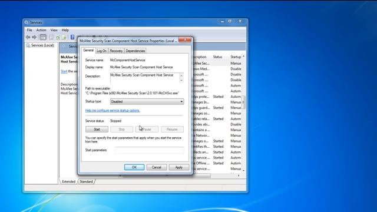Select the 'e Networ...' service row
This screenshot has height=212, width=377.
(x=217, y=135)
